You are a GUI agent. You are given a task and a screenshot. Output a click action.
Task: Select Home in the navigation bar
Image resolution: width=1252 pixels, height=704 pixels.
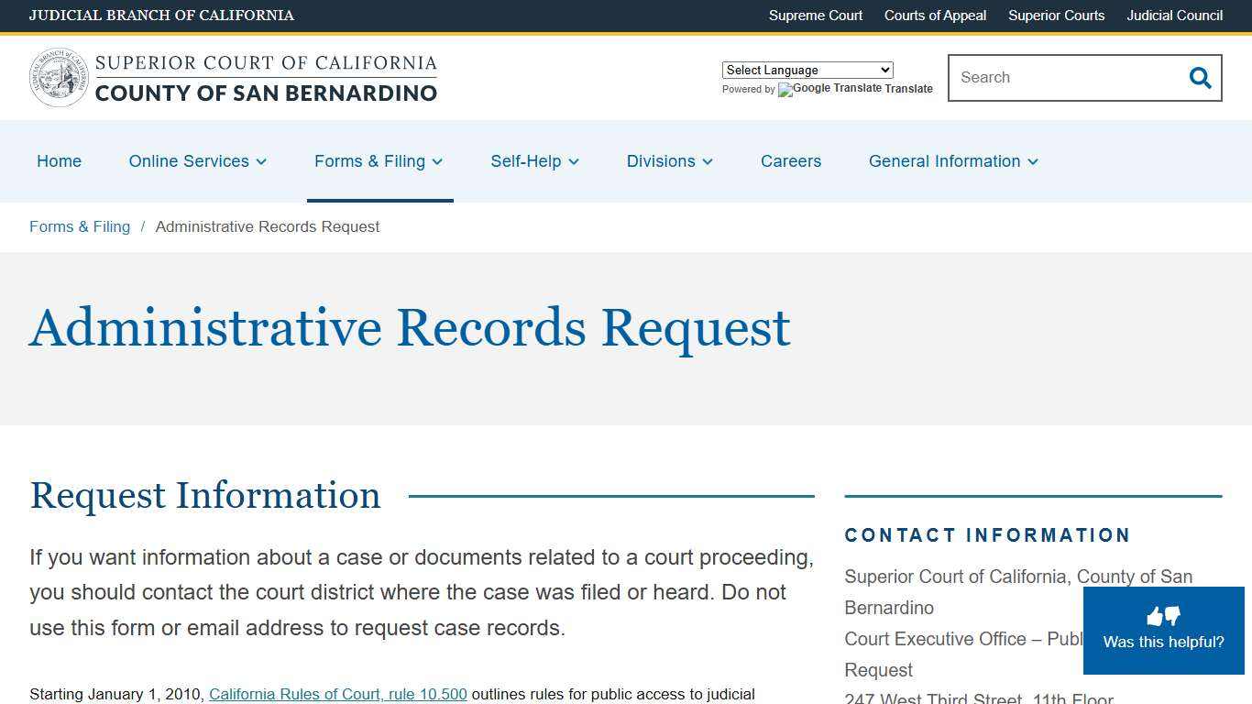click(59, 161)
